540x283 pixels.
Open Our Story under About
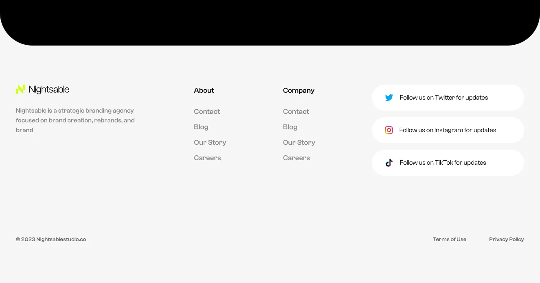point(210,142)
